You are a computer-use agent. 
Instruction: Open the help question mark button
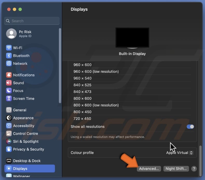pos(194,169)
